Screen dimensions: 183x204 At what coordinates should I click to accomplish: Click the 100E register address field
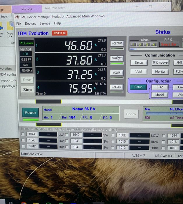pyautogui.click(x=122, y=135)
